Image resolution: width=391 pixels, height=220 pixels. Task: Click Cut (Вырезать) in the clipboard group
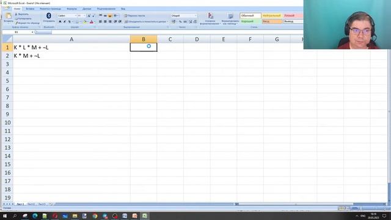click(x=22, y=14)
